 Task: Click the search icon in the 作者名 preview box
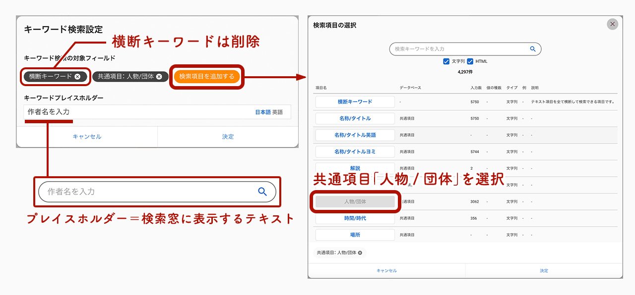point(262,192)
